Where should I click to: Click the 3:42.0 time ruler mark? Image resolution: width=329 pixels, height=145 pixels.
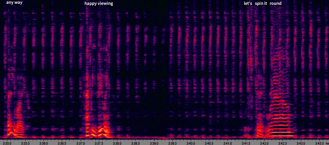click(264, 143)
